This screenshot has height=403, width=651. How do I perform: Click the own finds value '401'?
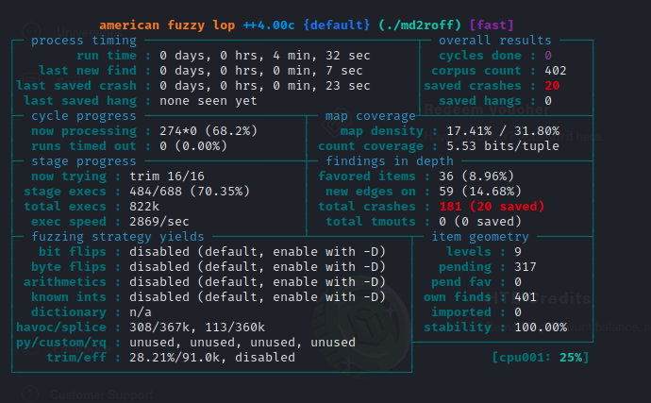tap(526, 297)
